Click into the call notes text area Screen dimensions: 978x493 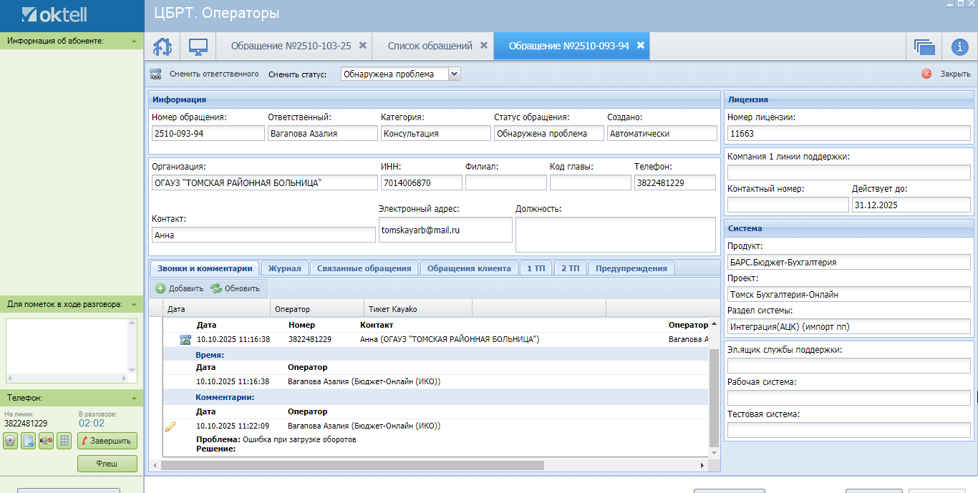[x=67, y=346]
